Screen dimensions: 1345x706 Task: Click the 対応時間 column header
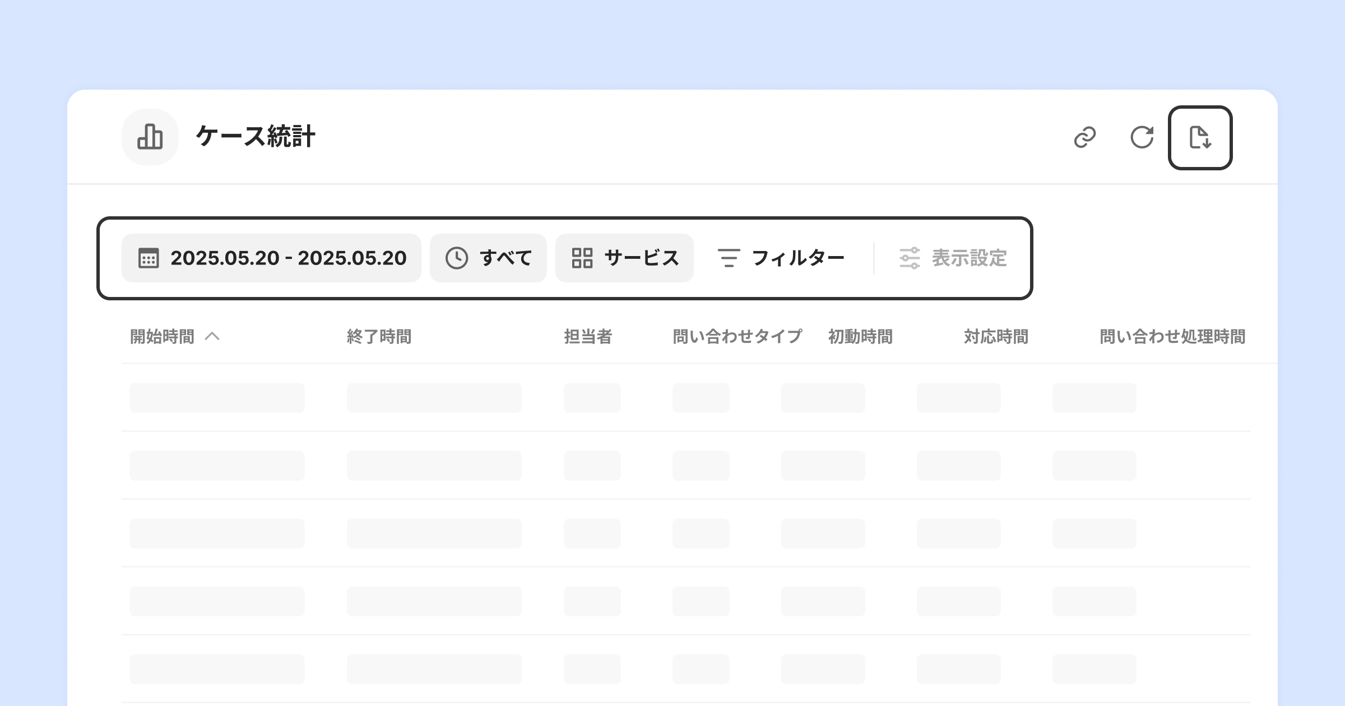click(x=996, y=337)
